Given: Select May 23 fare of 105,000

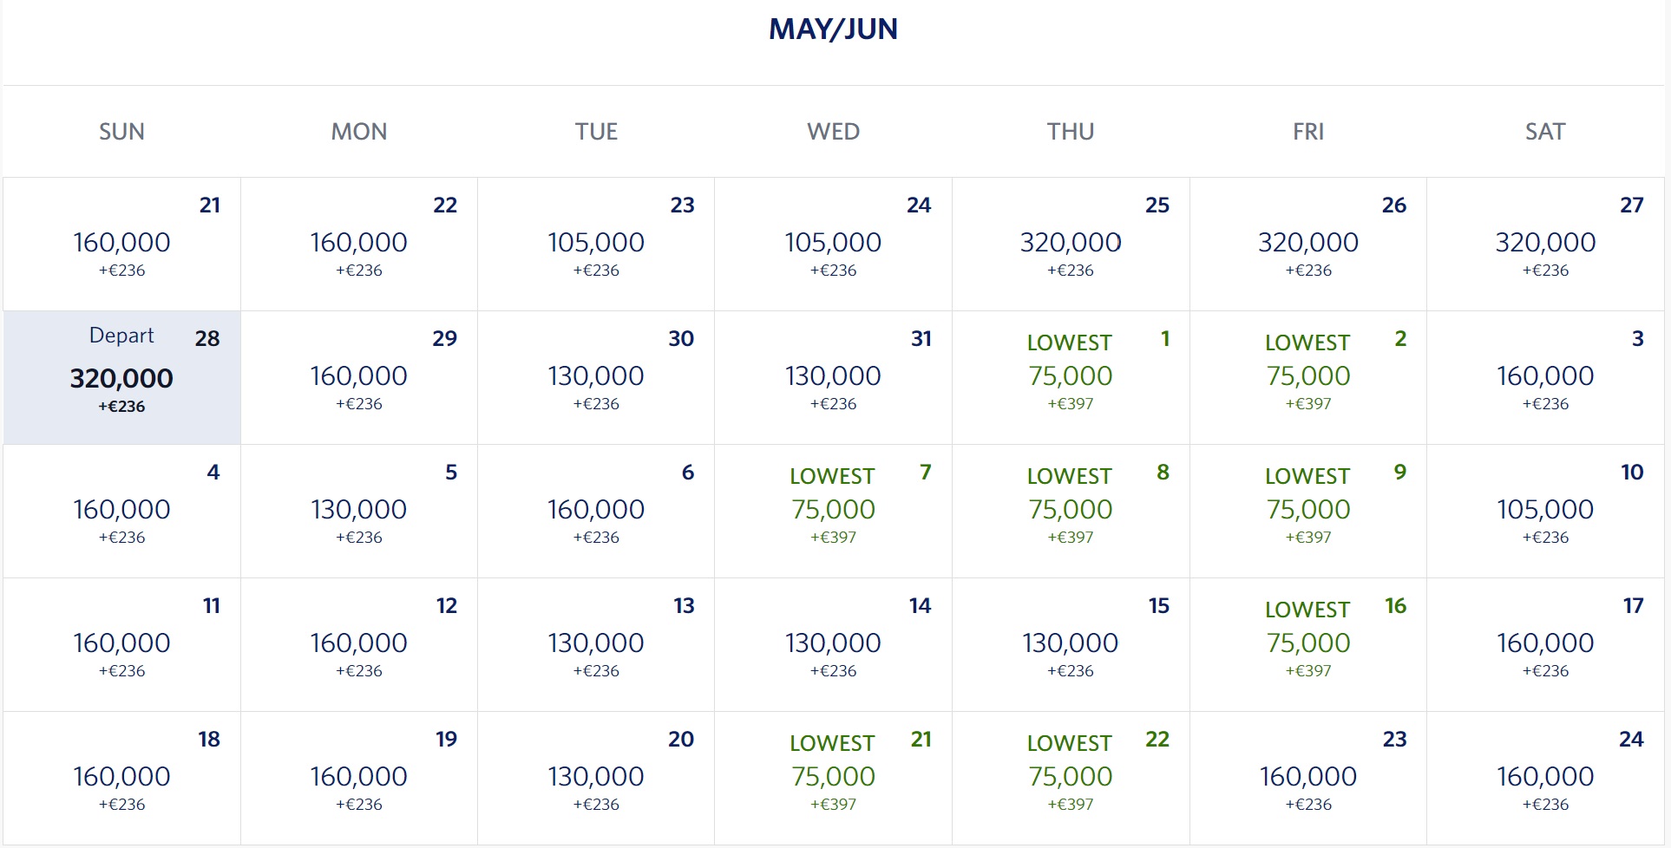Looking at the screenshot, I should tap(596, 245).
